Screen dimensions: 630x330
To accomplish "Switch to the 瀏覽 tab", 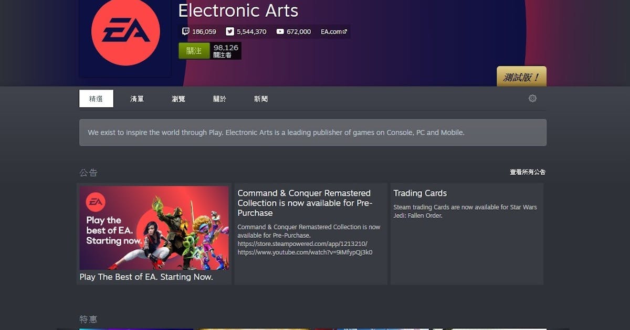I will coord(178,98).
